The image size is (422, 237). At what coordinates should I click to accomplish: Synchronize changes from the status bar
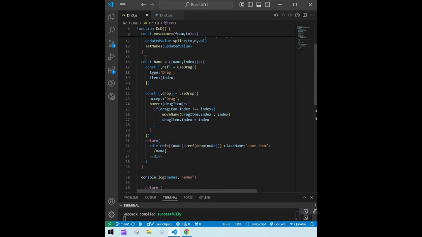pos(133,224)
